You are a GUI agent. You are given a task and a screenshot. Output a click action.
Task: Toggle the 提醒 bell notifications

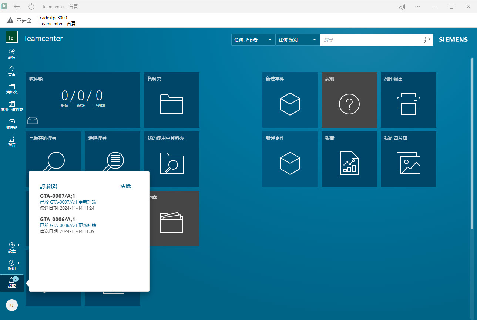click(12, 283)
